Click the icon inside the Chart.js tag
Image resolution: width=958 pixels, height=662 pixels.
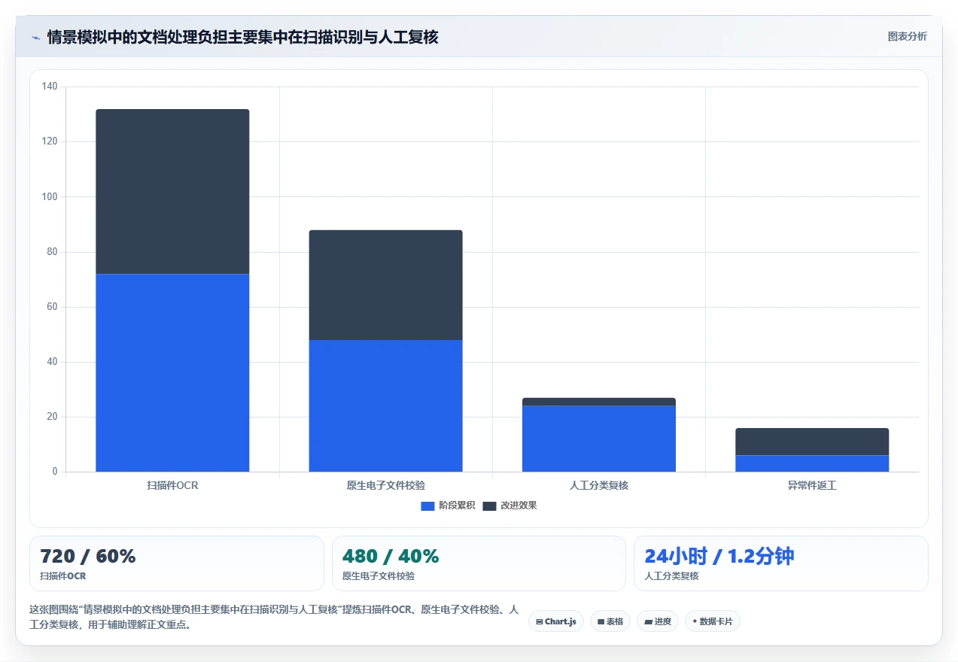pyautogui.click(x=540, y=622)
